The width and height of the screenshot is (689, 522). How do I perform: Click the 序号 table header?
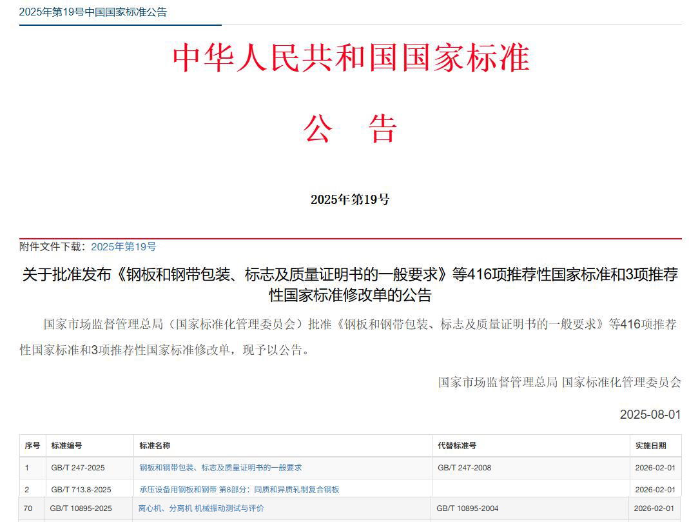click(31, 445)
